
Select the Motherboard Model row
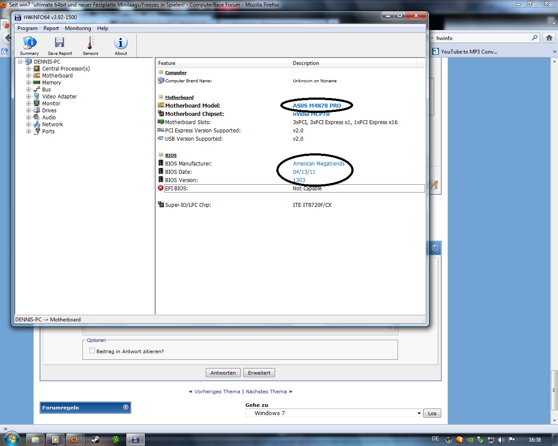pyautogui.click(x=291, y=105)
